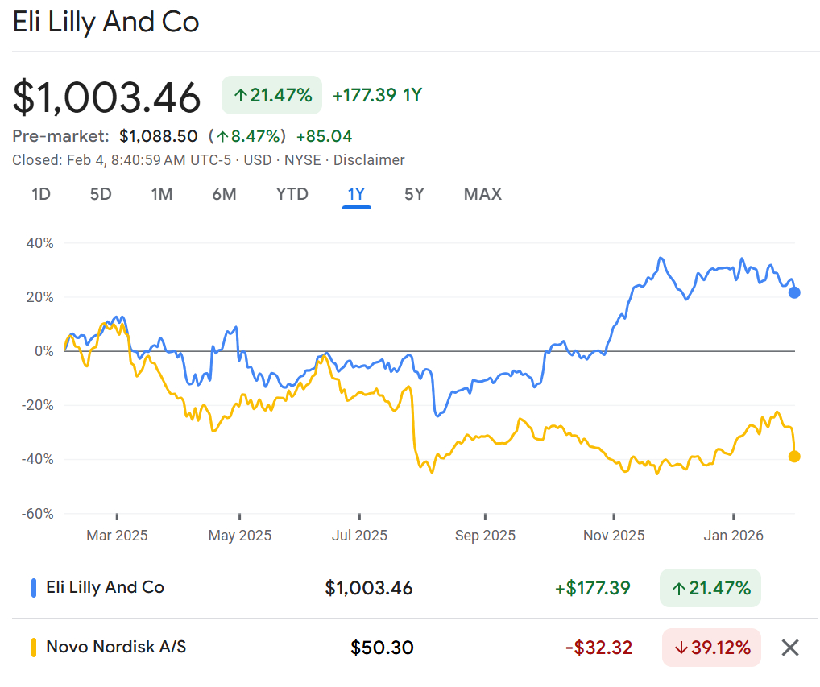The height and width of the screenshot is (687, 820).
Task: Show the 6M chart range
Action: [x=224, y=194]
